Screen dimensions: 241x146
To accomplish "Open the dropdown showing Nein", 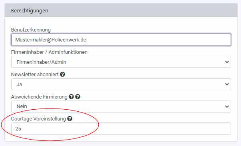I will [121, 107].
